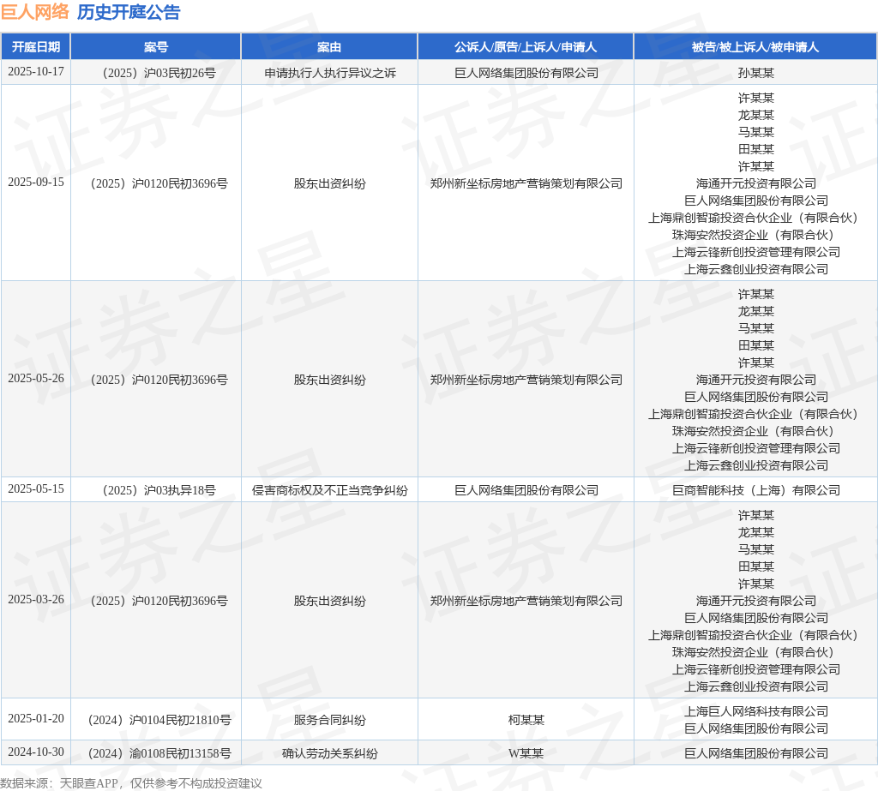Click 沪0120民初3696号 in the 2025-03-26 row
Screen dimensions: 878x791
coord(180,601)
